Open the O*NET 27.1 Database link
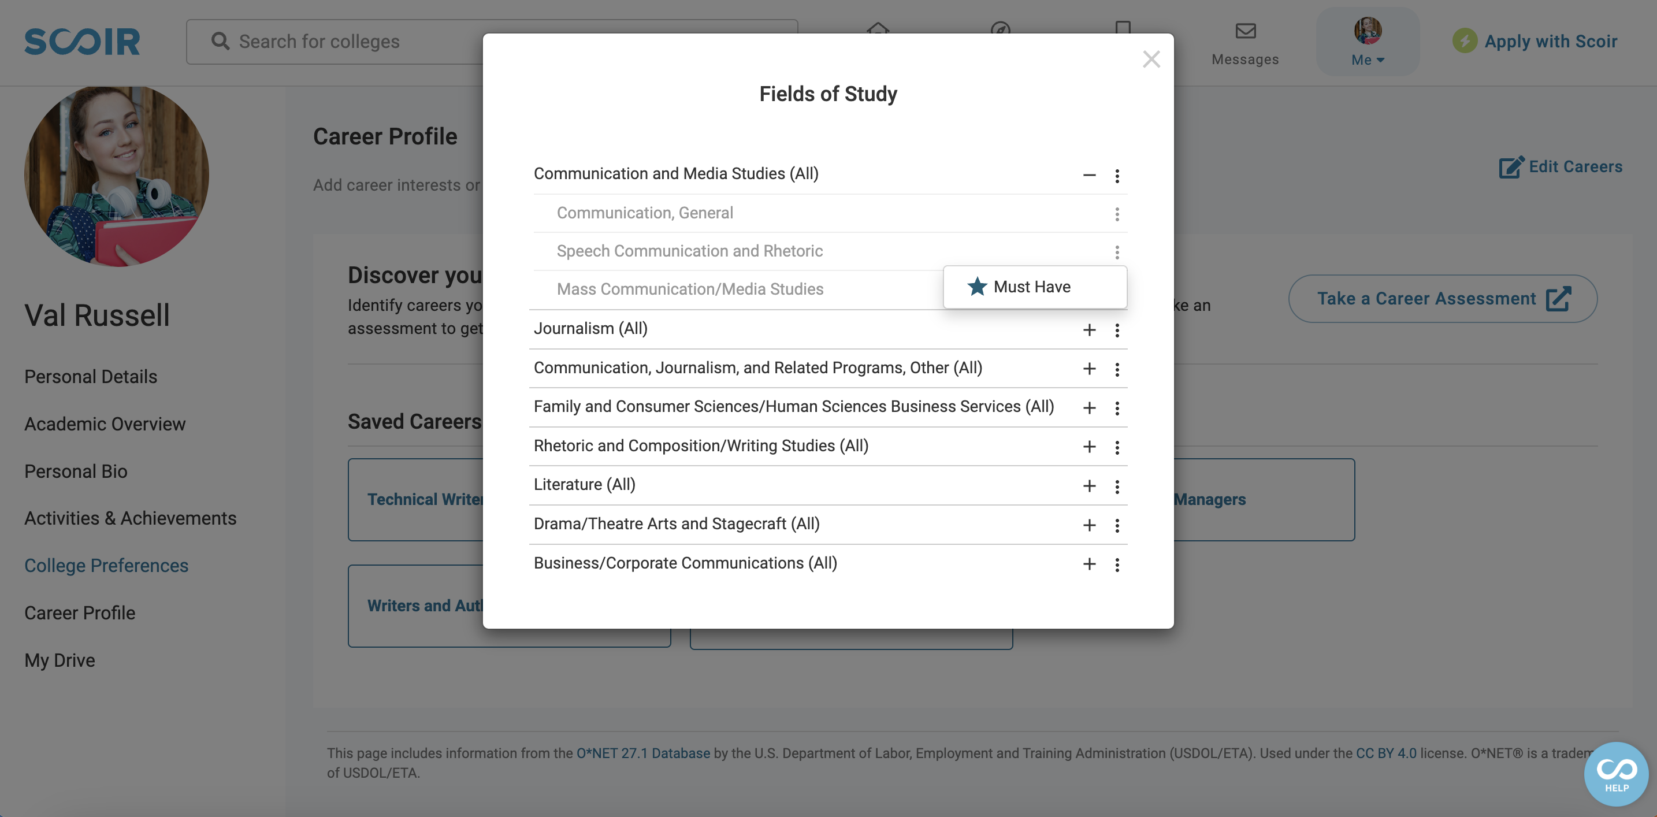This screenshot has height=817, width=1657. (x=642, y=753)
